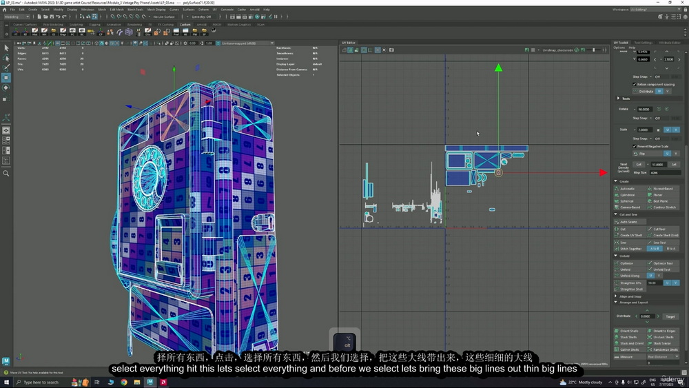Viewport: 689px width, 388px height.
Task: Click the Planar projection icon under Create
Action: tap(650, 194)
